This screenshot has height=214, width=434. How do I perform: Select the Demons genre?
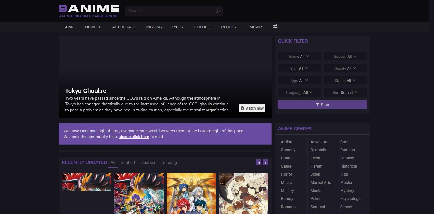click(x=347, y=150)
